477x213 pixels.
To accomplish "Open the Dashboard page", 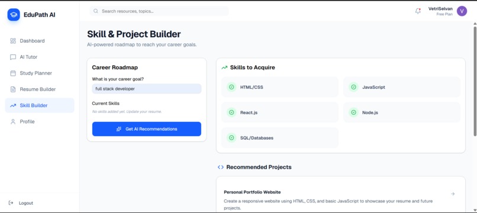I will (x=40, y=41).
